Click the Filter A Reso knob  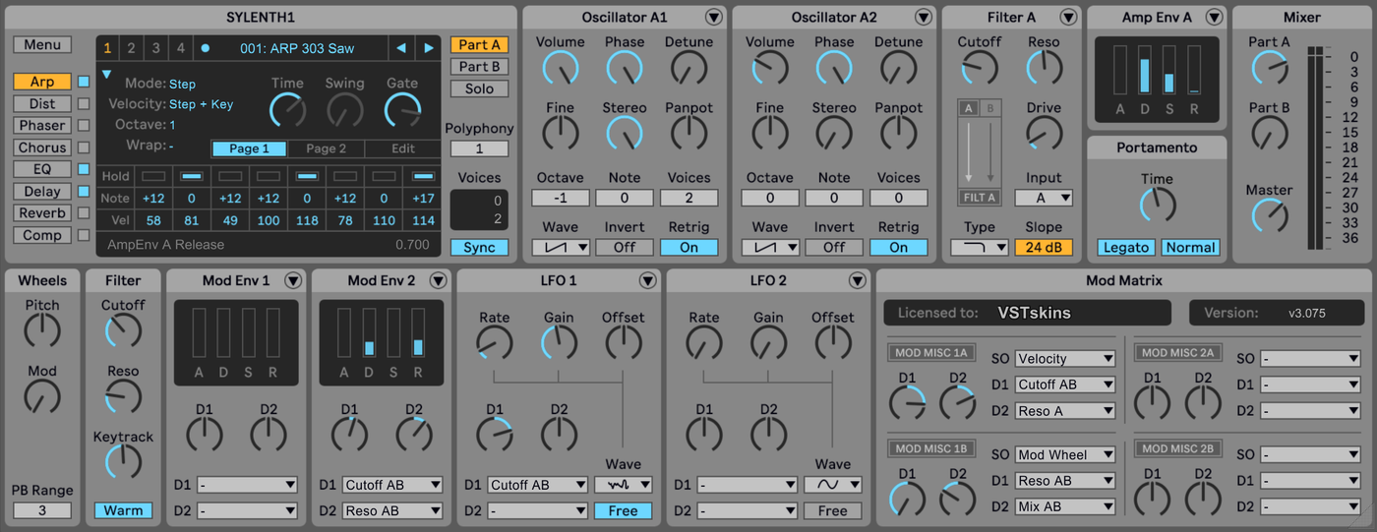point(1044,68)
